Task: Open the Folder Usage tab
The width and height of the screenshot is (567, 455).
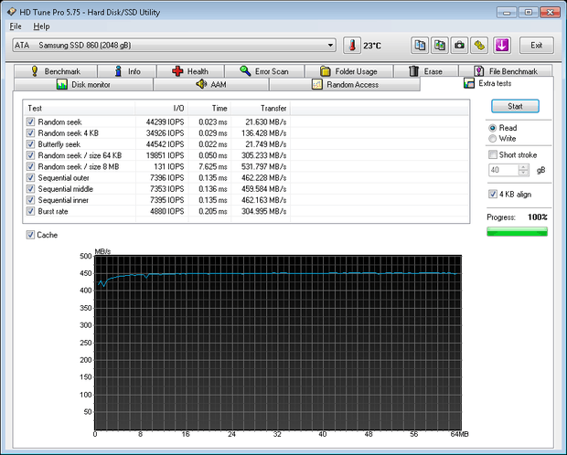Action: coord(348,71)
